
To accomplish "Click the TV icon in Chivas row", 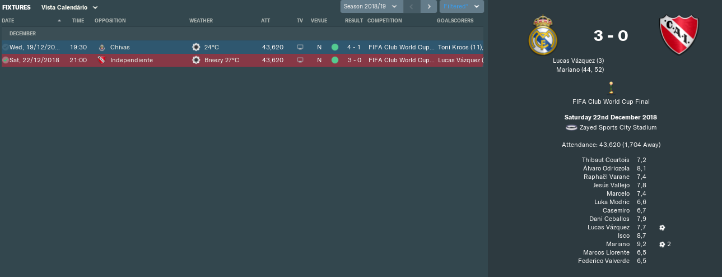I will (300, 47).
